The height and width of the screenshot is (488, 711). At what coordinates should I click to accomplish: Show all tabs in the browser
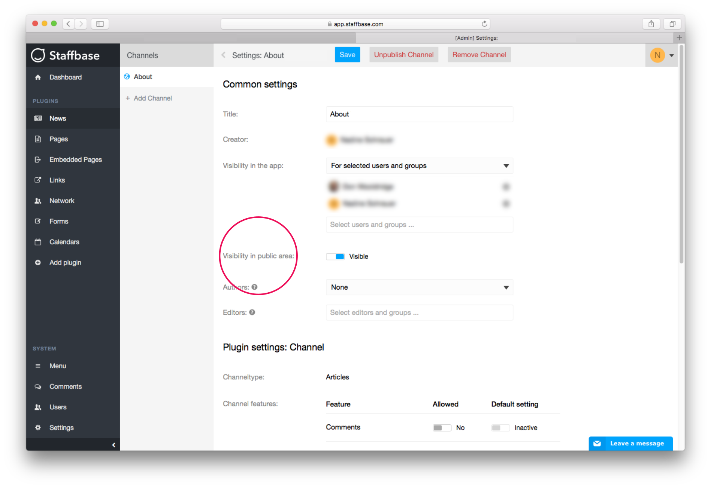(672, 24)
